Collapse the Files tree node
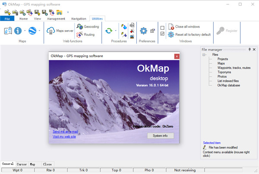Viewport: 259px width, 174px height. coord(204,55)
